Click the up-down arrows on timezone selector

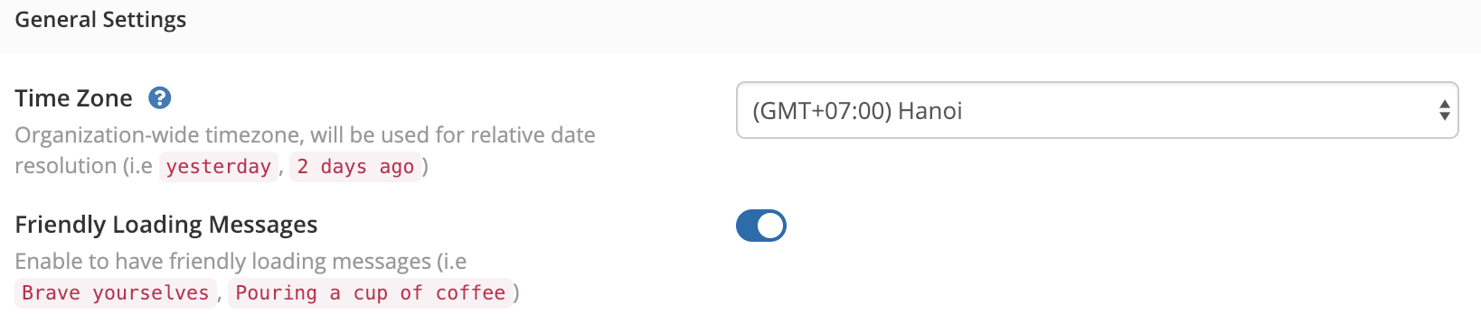[1444, 110]
